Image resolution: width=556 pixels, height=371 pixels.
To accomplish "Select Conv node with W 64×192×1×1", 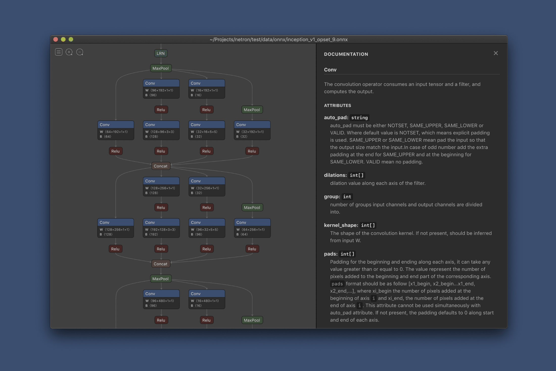I will (116, 130).
